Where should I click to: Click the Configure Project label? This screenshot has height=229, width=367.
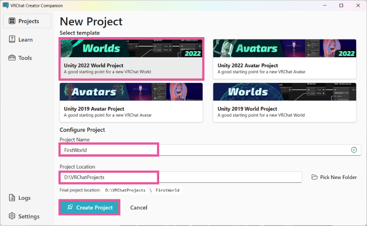(x=82, y=130)
